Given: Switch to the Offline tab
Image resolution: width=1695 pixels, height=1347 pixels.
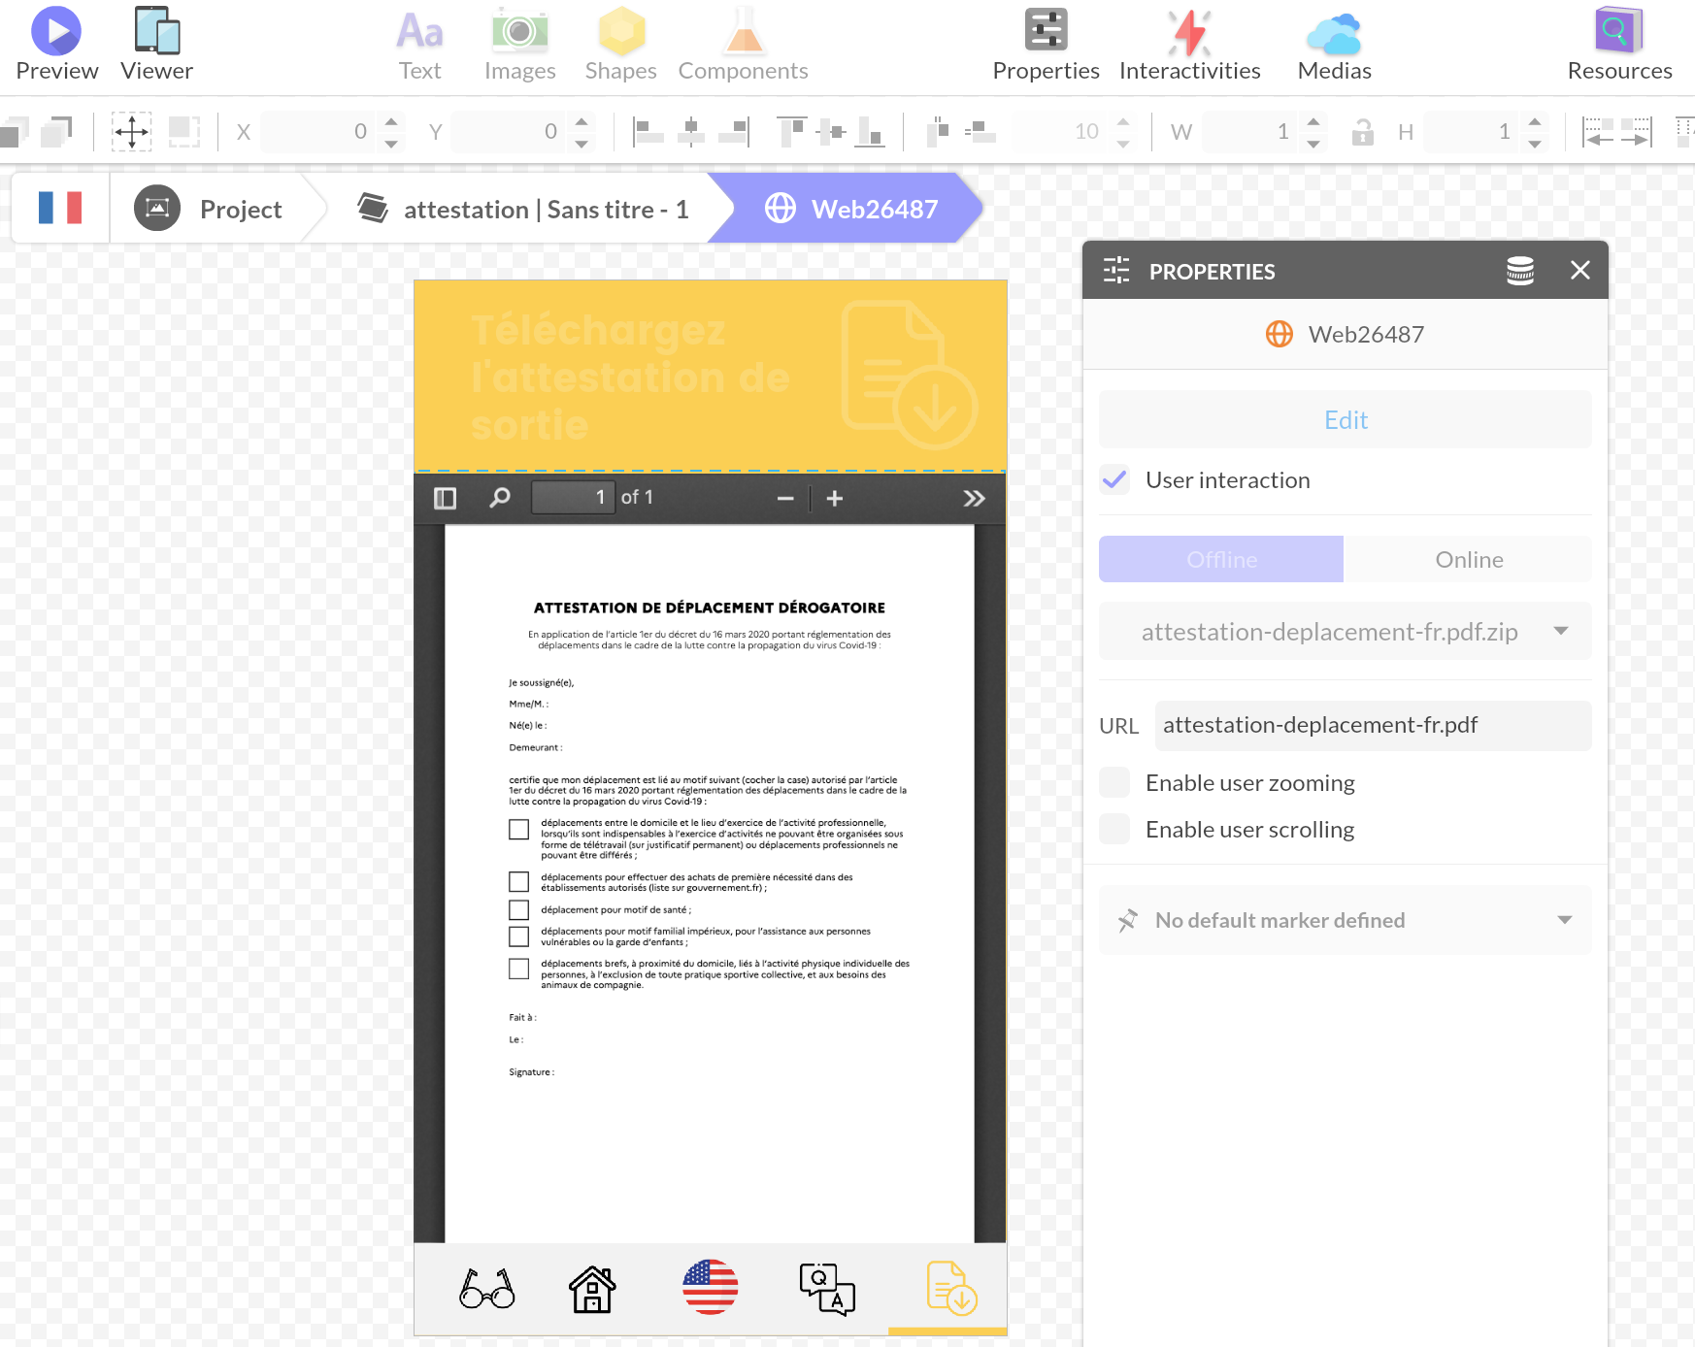Looking at the screenshot, I should click(x=1221, y=559).
